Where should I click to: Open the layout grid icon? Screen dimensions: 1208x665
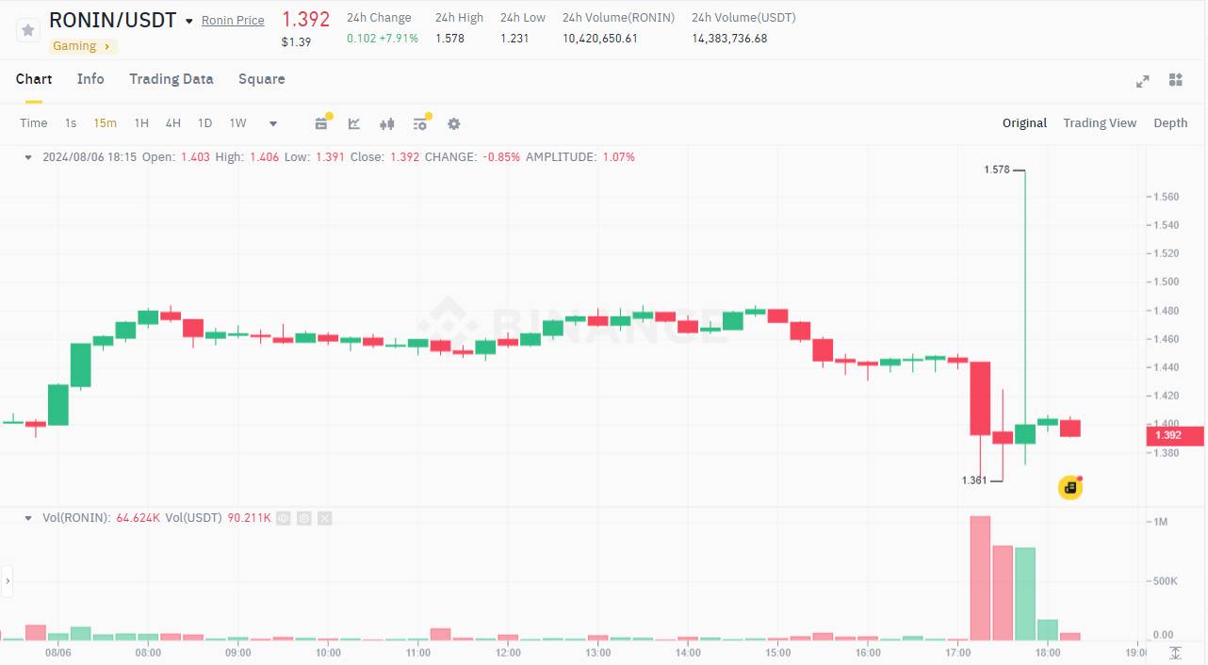click(x=1175, y=80)
